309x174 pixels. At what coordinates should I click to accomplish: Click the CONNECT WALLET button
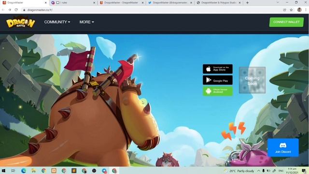286,22
